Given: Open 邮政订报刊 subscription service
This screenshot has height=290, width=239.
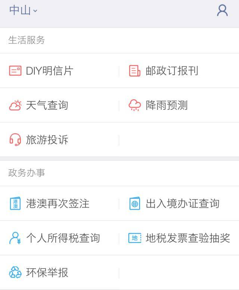Looking at the screenshot, I should [x=172, y=71].
